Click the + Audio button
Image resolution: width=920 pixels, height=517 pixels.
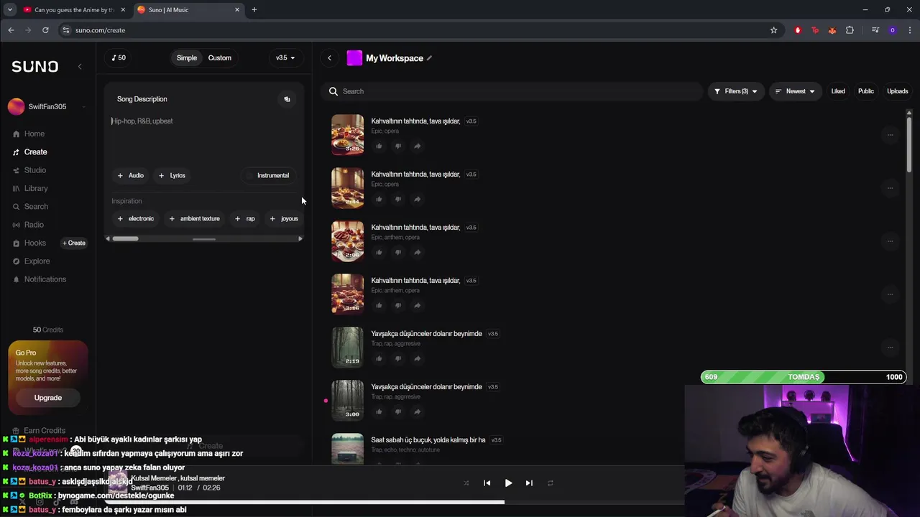131,175
